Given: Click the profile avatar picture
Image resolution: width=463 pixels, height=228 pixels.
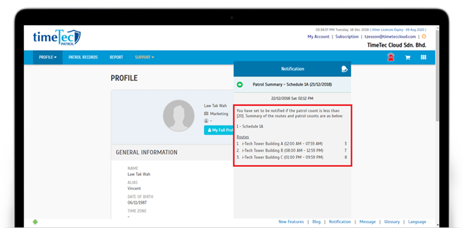Looking at the screenshot, I should tap(179, 115).
